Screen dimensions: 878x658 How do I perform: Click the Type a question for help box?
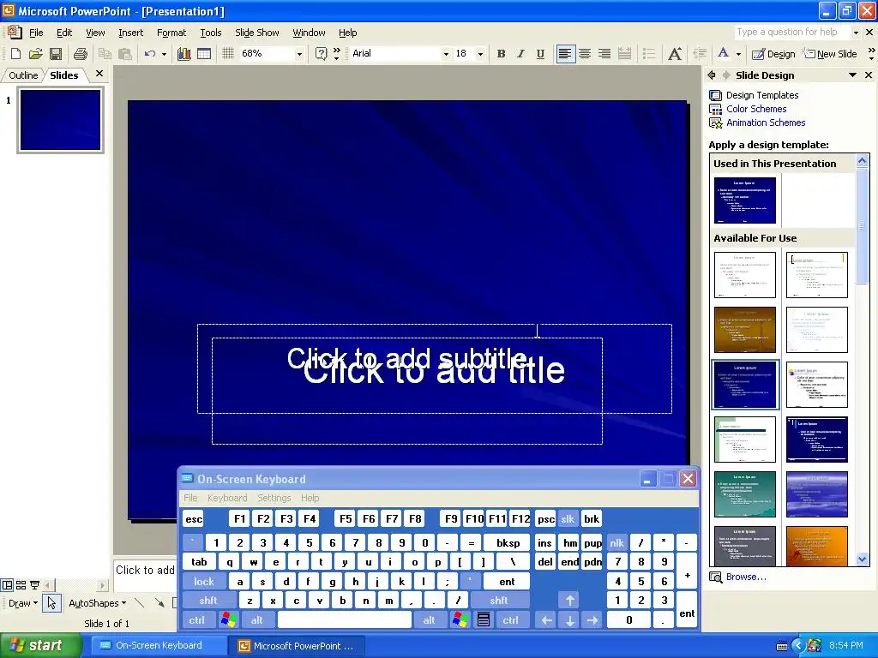(x=793, y=33)
